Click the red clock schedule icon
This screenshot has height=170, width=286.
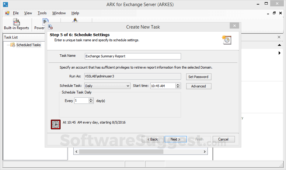coord(56,124)
